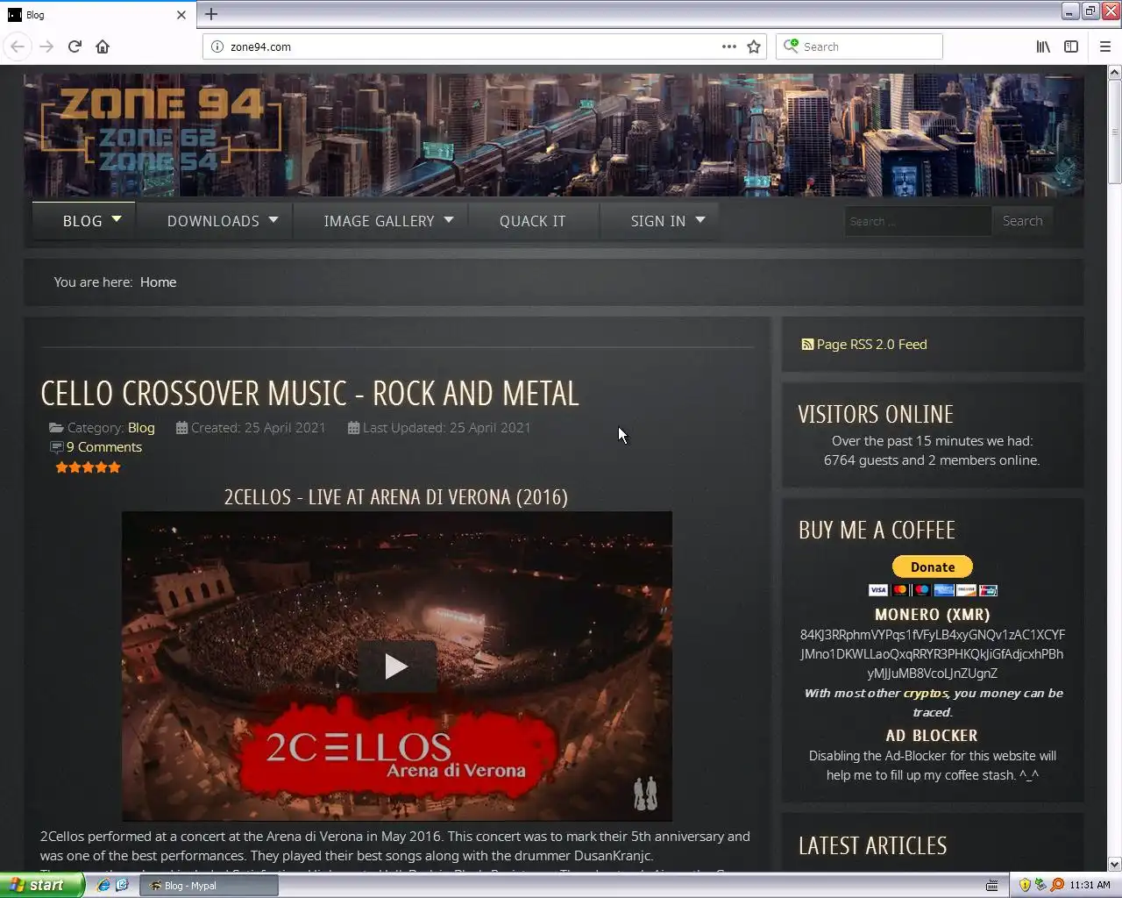Expand the Sign In dropdown arrow
This screenshot has width=1122, height=898.
[x=700, y=219]
